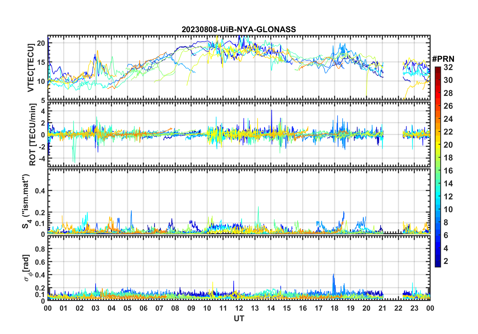Click the "01" hour tick on UT axis
This screenshot has height=334, width=478.
64,308
